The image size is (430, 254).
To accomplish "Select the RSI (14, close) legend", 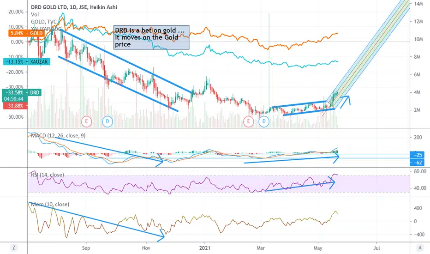I will tap(47, 175).
